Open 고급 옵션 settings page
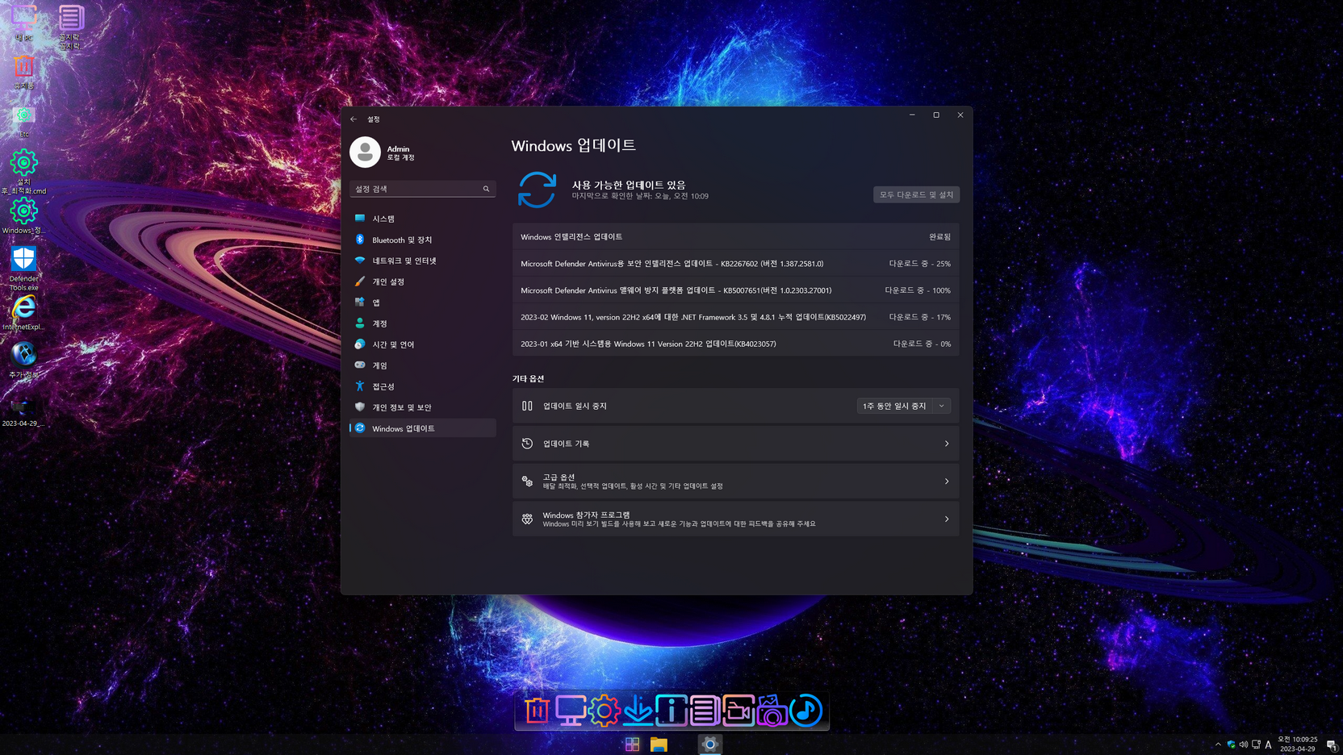This screenshot has height=755, width=1343. click(x=735, y=482)
